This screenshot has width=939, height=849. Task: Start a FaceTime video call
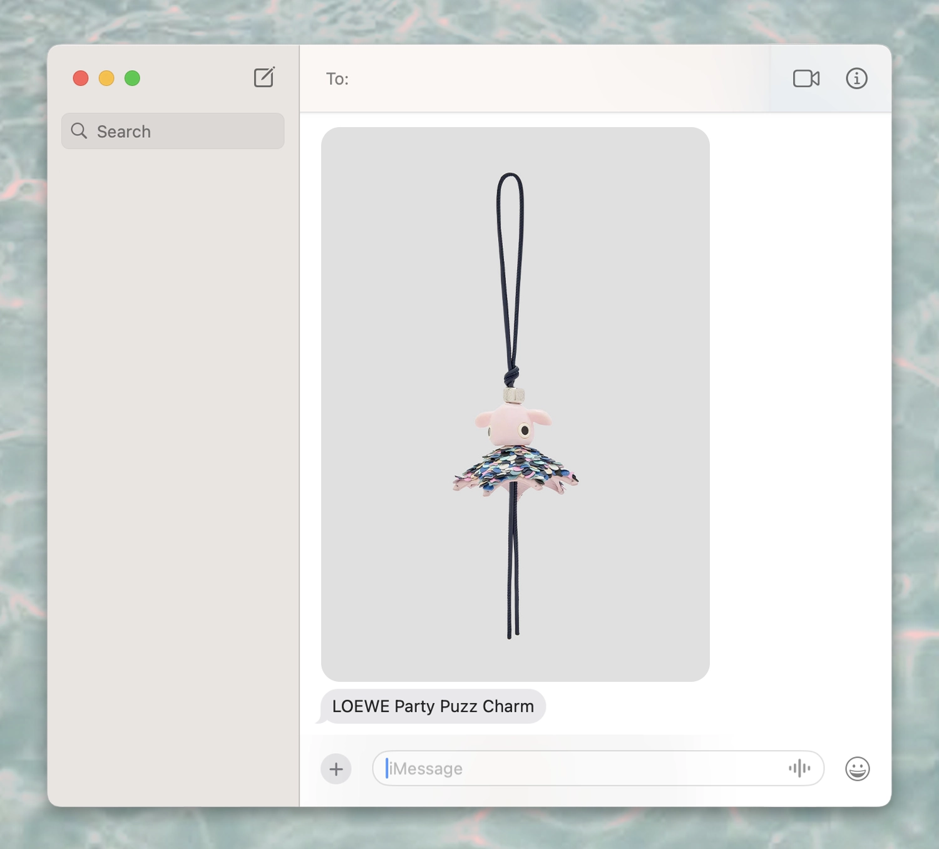[806, 78]
